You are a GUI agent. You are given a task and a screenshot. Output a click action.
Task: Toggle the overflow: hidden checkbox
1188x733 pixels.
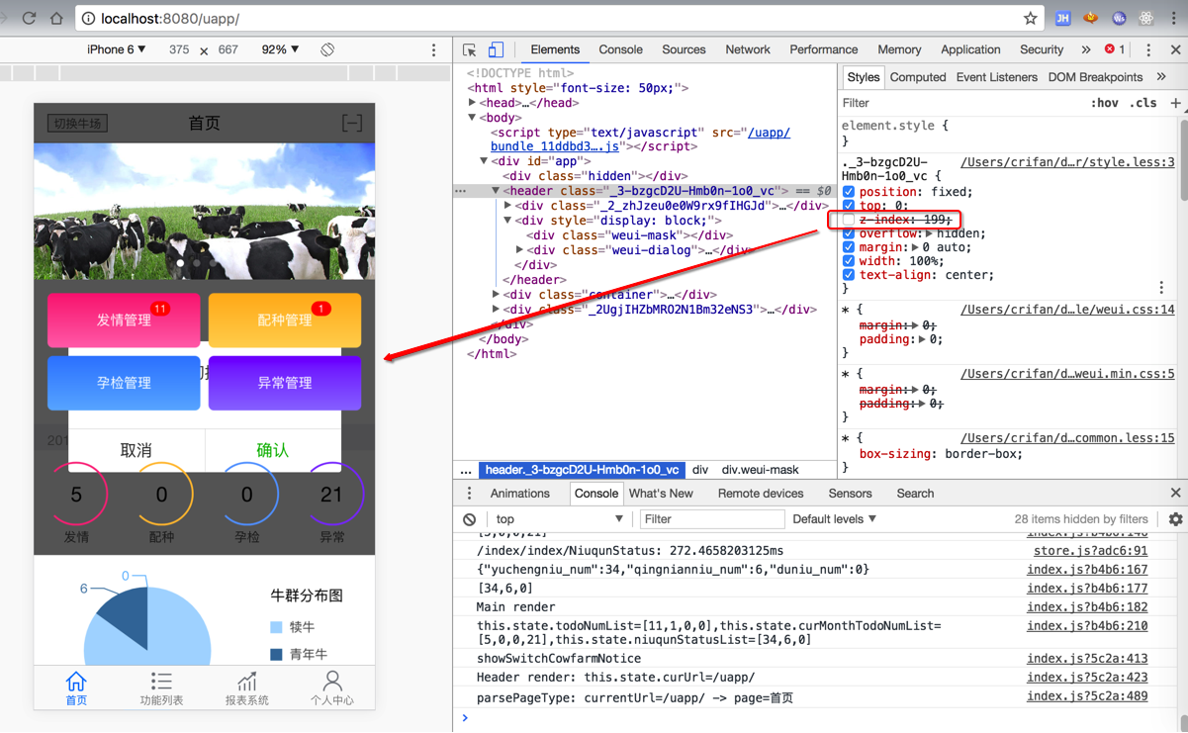pos(849,233)
